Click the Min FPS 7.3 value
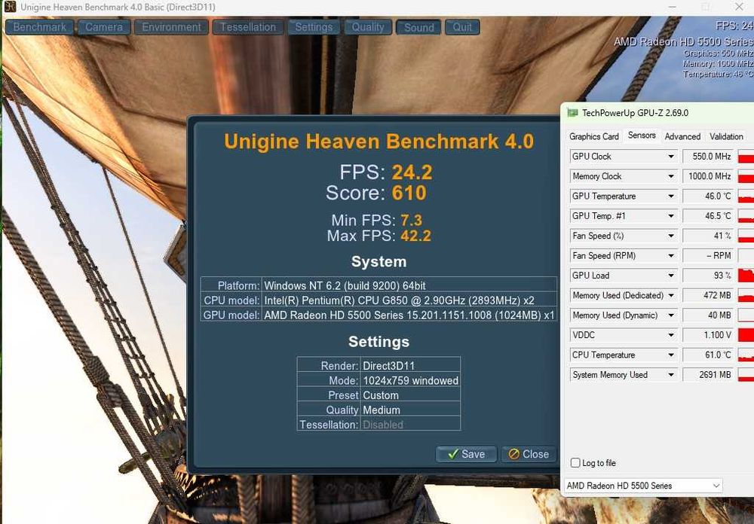 pyautogui.click(x=411, y=221)
